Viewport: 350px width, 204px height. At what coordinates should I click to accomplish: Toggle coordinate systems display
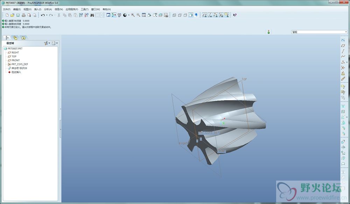click(221, 15)
